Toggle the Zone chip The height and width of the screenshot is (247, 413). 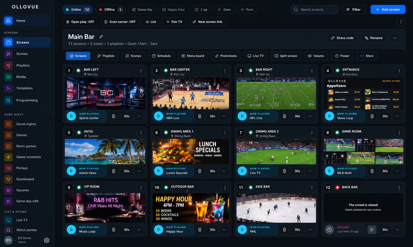point(224,10)
